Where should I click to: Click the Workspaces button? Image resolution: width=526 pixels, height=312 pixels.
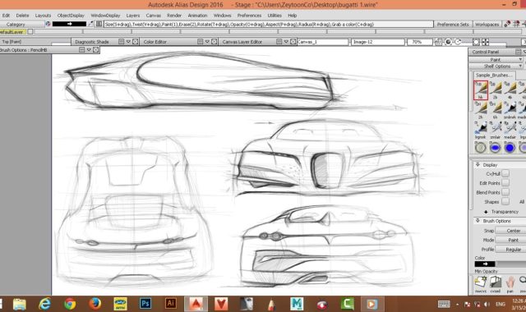(x=487, y=24)
